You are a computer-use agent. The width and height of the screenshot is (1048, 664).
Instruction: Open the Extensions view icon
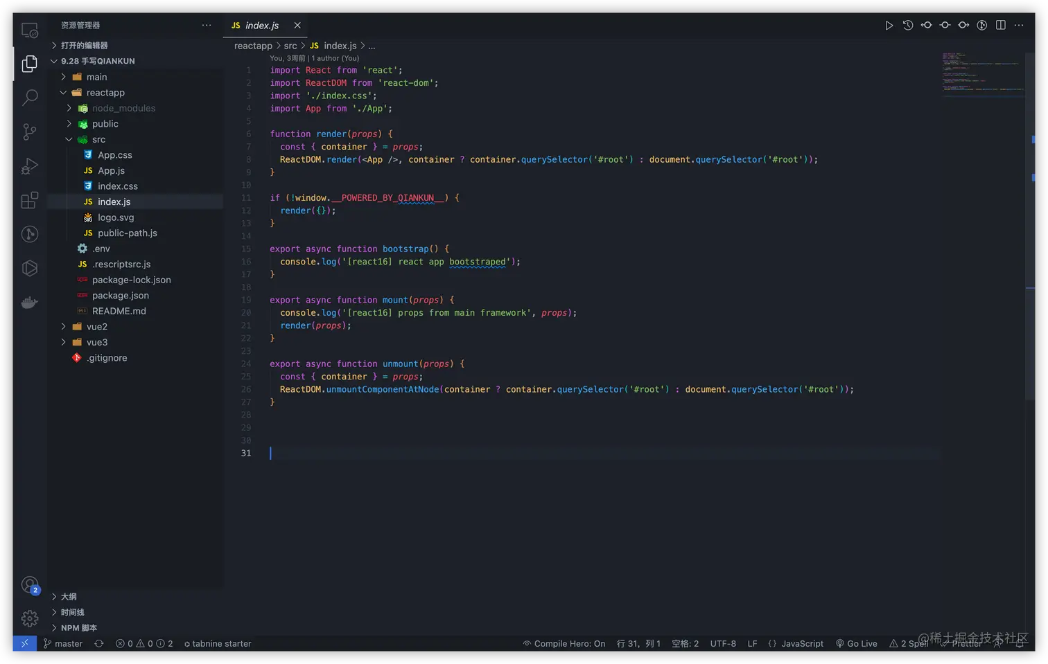(x=29, y=200)
